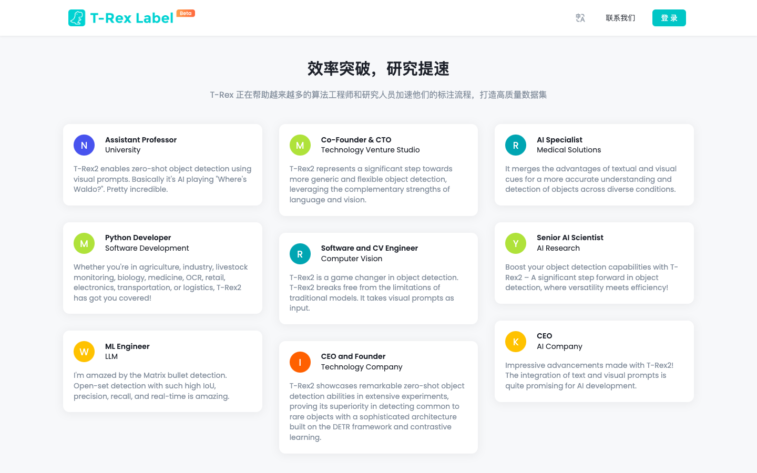
Task: Click the 'University' affiliation text
Action: click(x=122, y=150)
